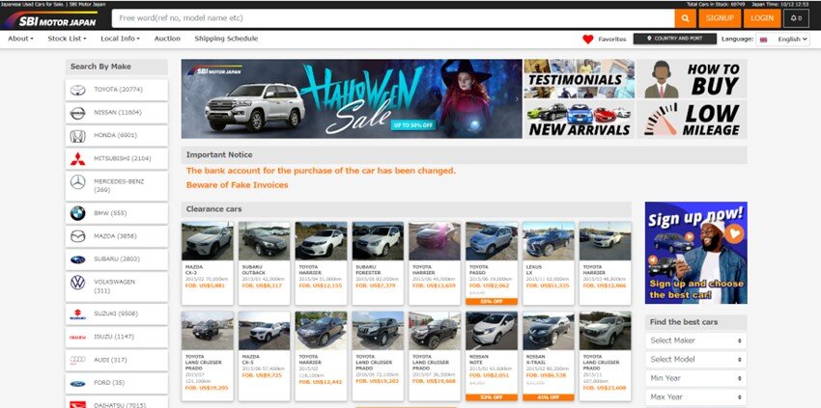Image resolution: width=821 pixels, height=408 pixels.
Task: Choose the Honda make logo
Action: (x=77, y=136)
